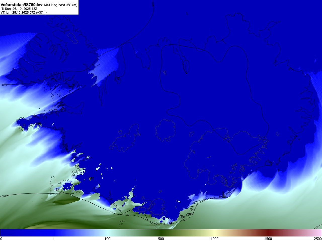This screenshot has width=322, height=241.
Task: Pick the dark red colorbar segment above 1500
Action: (268, 233)
